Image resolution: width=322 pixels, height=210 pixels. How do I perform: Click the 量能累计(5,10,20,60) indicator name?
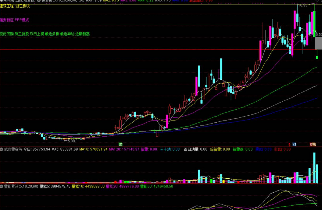click(x=21, y=187)
